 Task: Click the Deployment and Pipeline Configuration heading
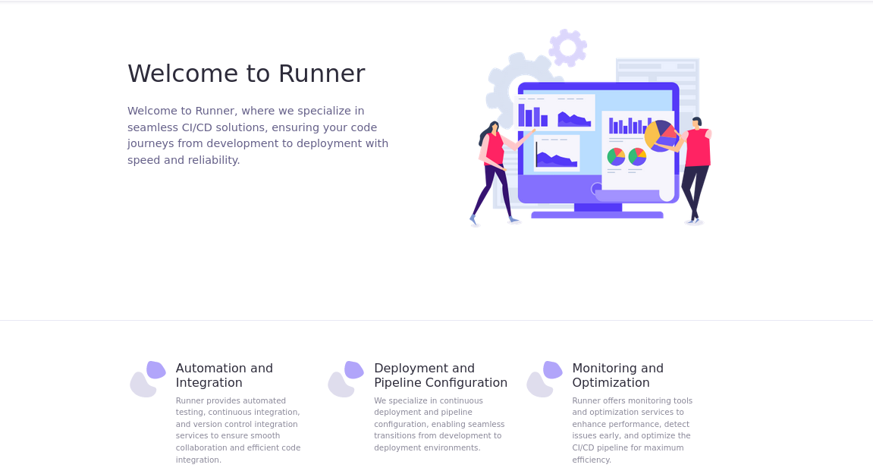point(440,375)
